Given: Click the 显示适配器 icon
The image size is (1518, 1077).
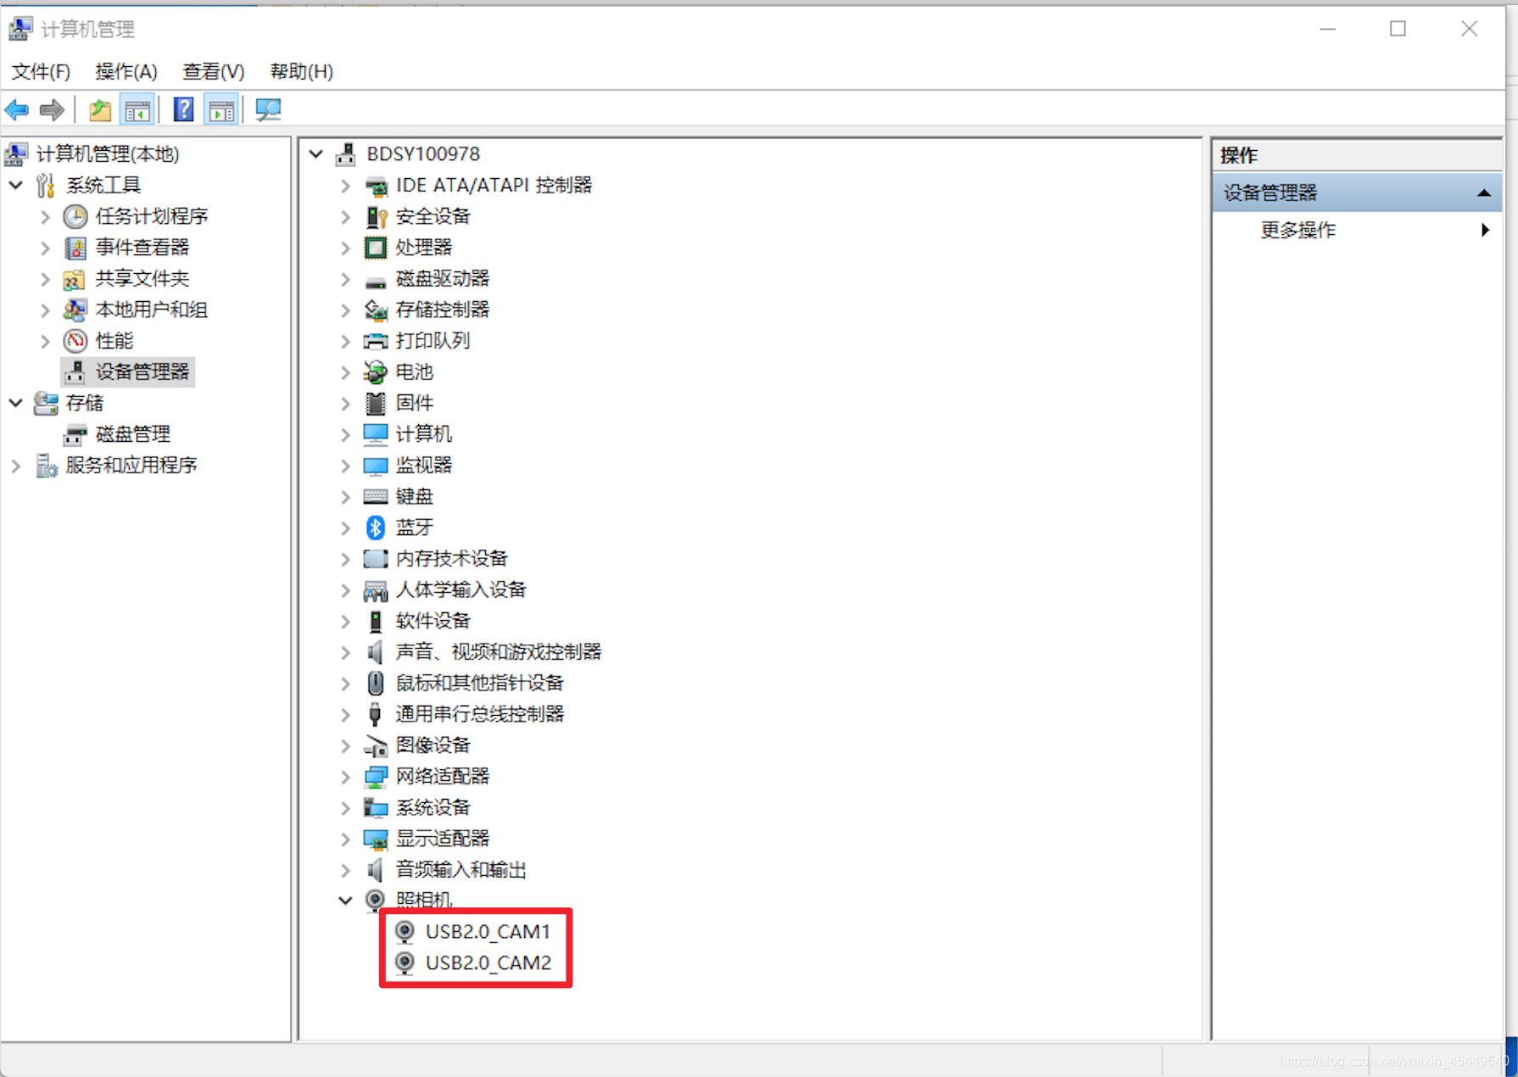Looking at the screenshot, I should [376, 839].
